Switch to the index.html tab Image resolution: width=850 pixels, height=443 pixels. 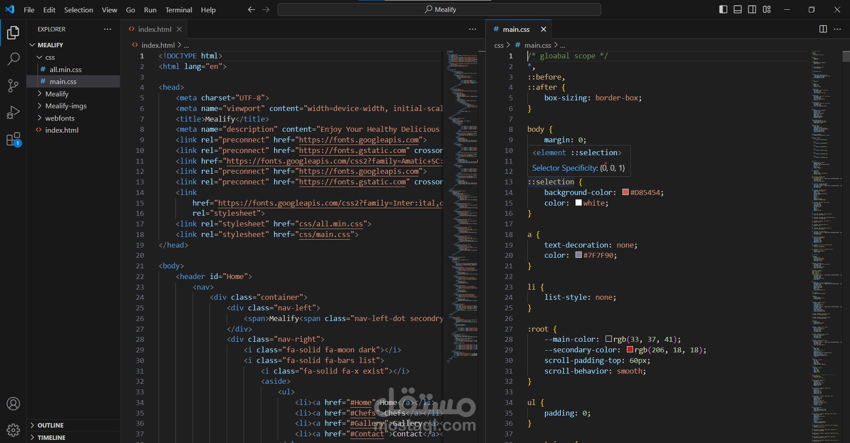tap(155, 29)
